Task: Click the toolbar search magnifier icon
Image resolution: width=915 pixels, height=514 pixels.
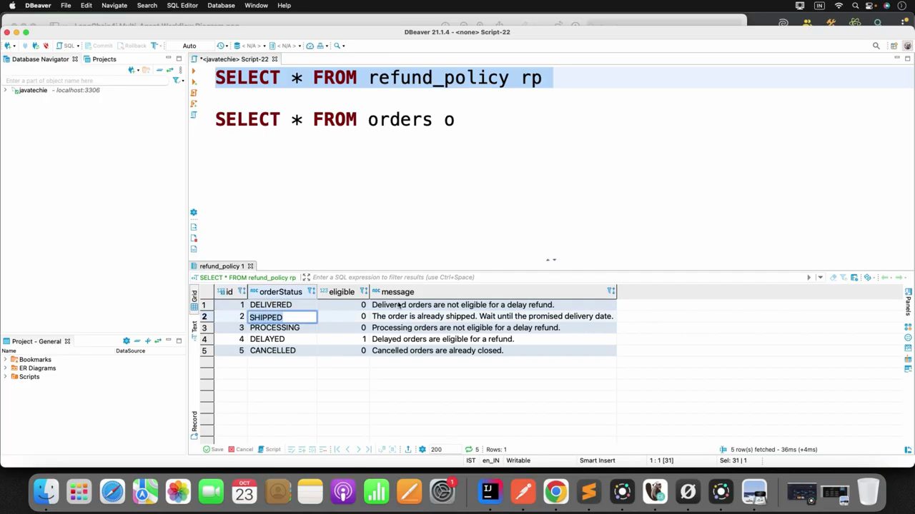Action: [337, 46]
